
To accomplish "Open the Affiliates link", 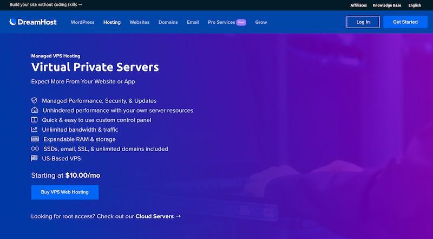I will [x=358, y=5].
